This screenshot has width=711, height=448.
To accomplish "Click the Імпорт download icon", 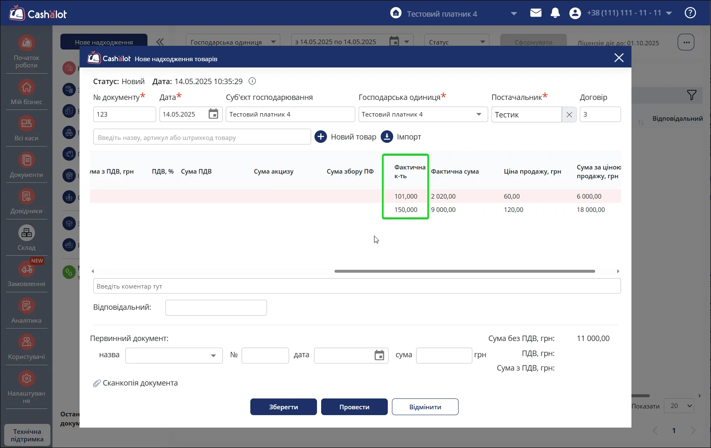I will tap(387, 137).
